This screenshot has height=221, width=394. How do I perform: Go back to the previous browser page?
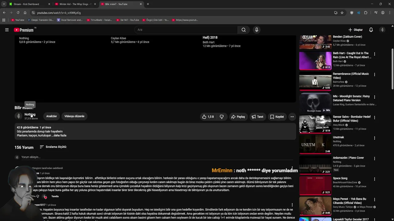point(4,13)
